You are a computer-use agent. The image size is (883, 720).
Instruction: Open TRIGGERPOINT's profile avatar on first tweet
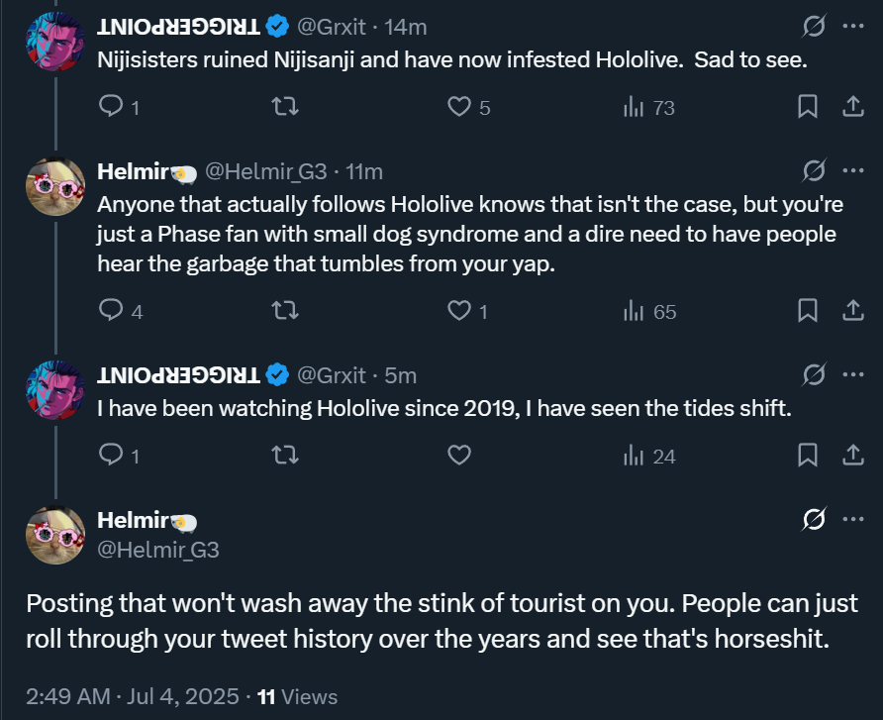pyautogui.click(x=54, y=41)
